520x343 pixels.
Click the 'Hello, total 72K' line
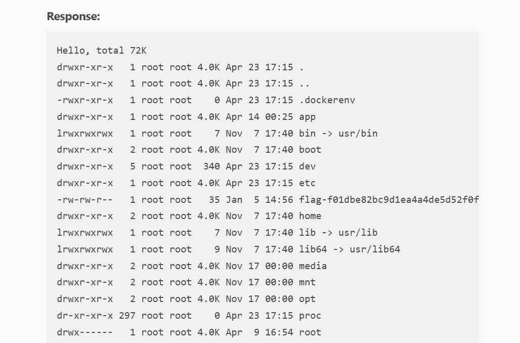pos(102,51)
